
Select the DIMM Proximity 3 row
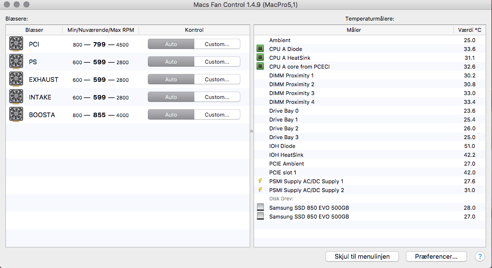pyautogui.click(x=370, y=93)
